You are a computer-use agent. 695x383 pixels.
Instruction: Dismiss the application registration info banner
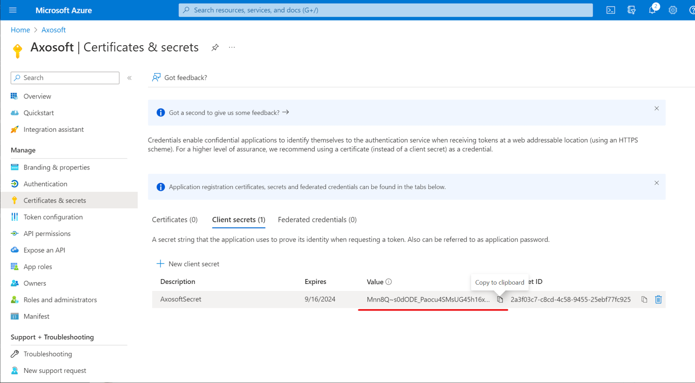(656, 183)
